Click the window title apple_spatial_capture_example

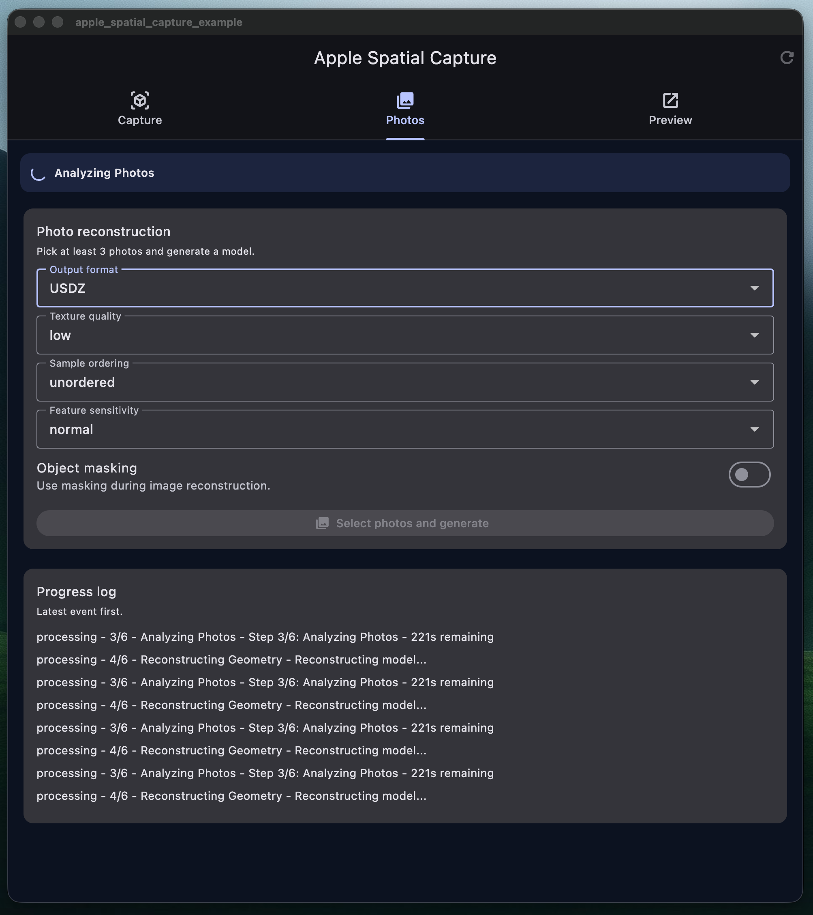[x=159, y=22]
